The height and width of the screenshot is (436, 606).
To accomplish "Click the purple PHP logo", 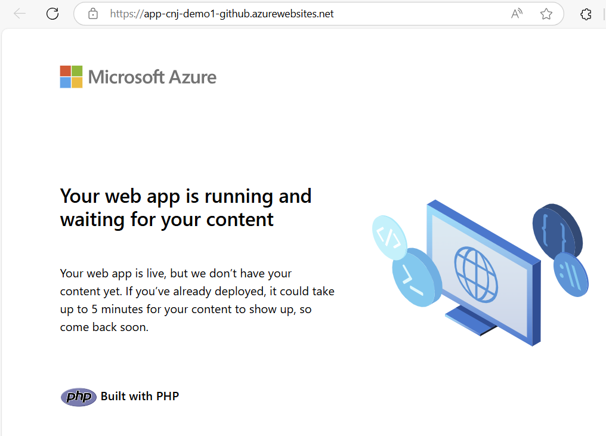I will click(78, 397).
